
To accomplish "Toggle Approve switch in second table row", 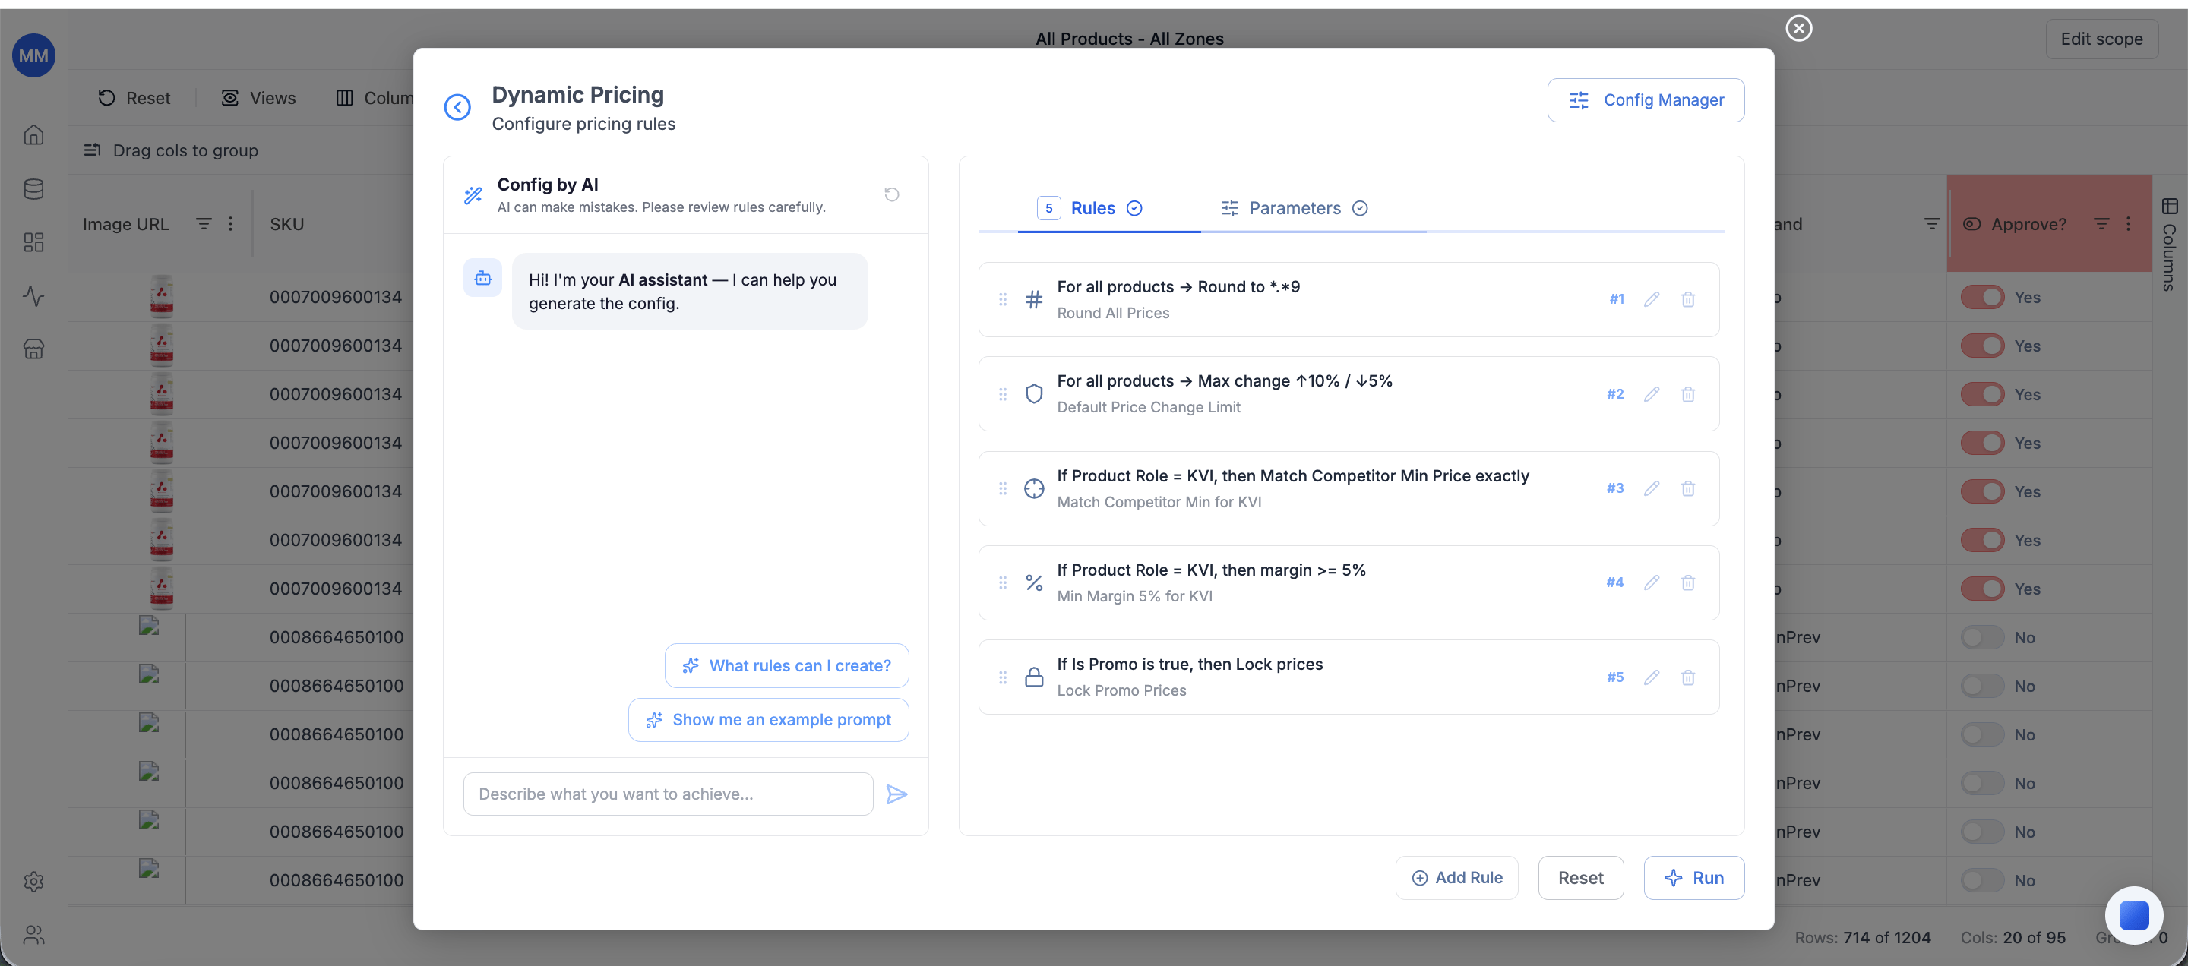I will click(x=1982, y=346).
